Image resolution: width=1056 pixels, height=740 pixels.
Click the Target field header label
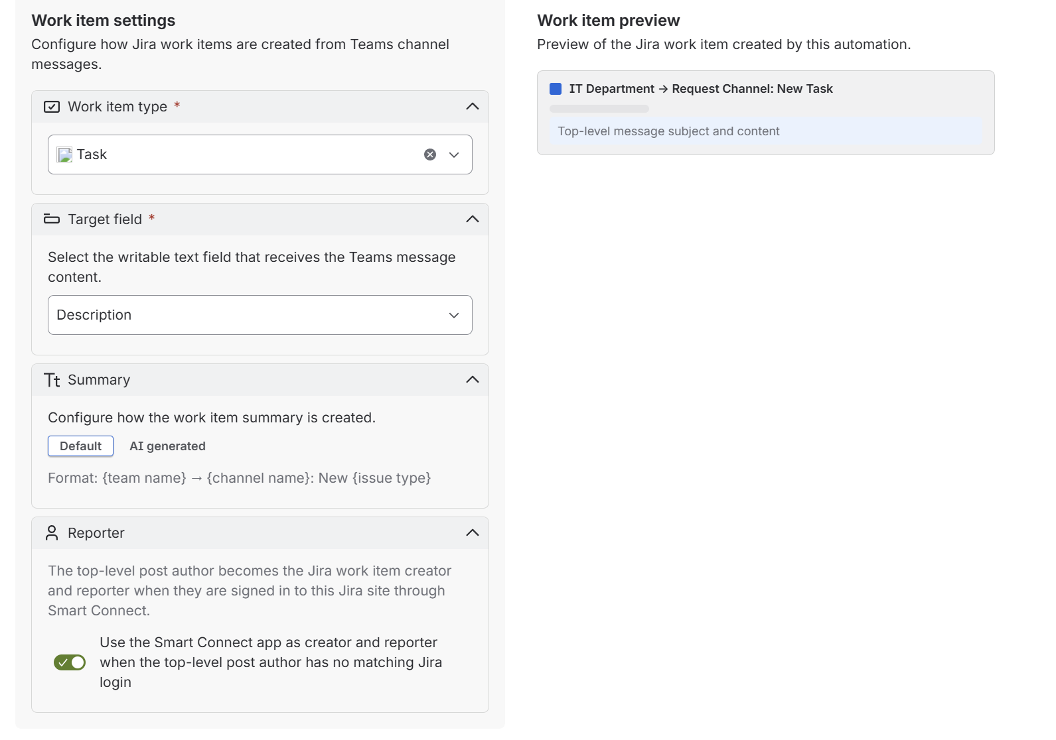(x=105, y=219)
